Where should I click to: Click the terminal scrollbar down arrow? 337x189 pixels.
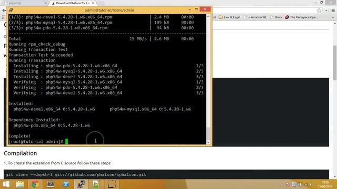208,142
